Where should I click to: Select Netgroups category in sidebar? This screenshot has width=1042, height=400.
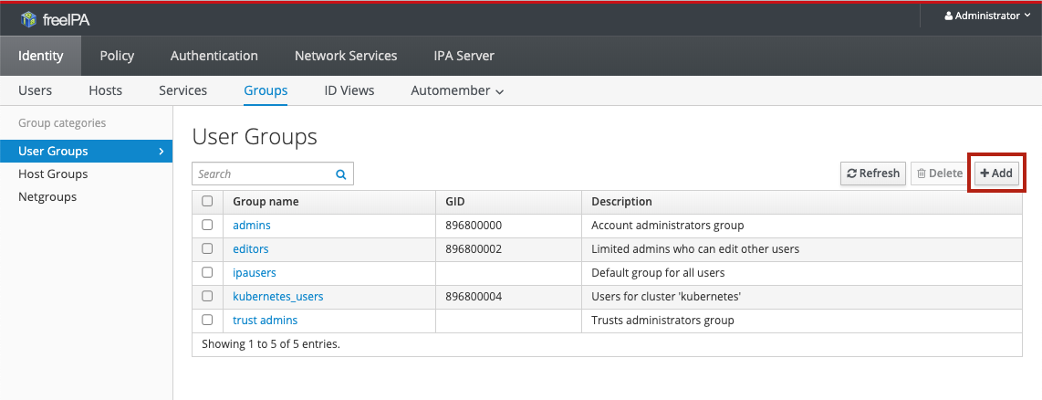(x=47, y=196)
